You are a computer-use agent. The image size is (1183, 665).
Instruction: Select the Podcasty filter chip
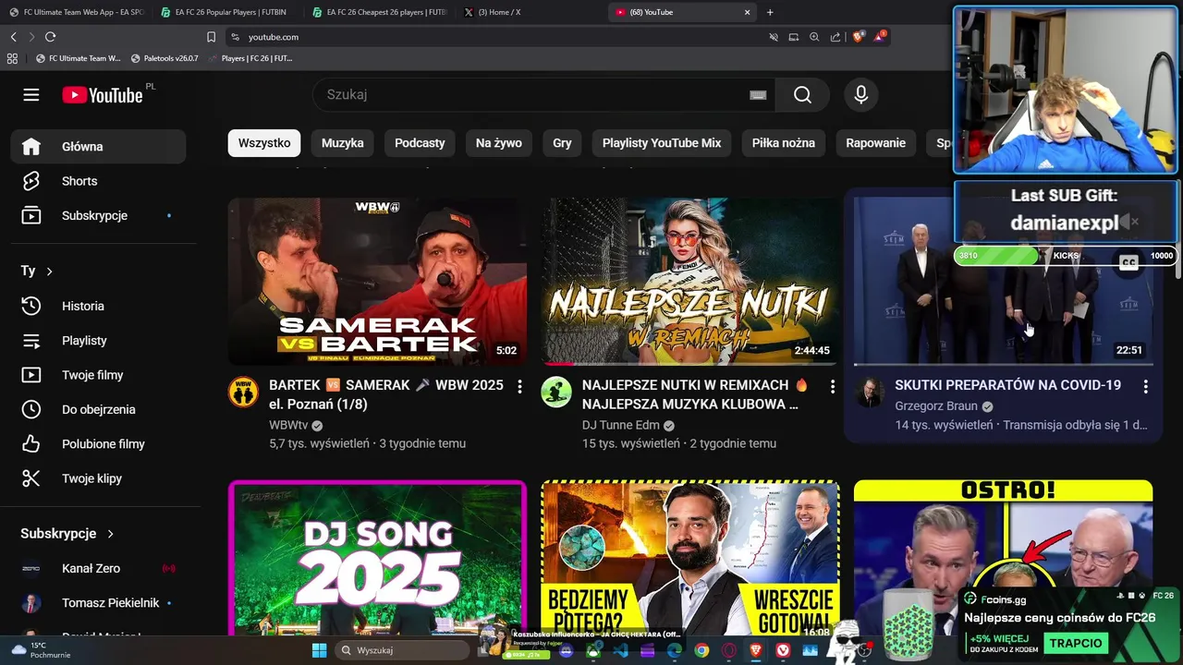[x=420, y=143]
